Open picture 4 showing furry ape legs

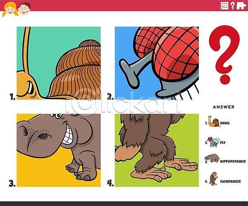click(x=157, y=150)
